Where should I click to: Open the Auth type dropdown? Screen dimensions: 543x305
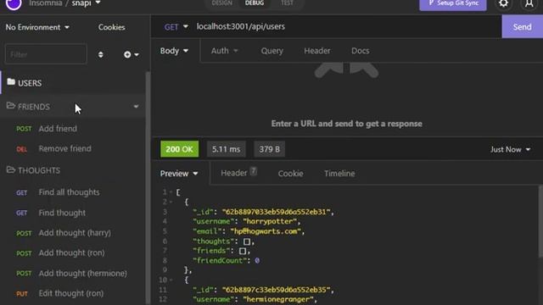tap(224, 51)
